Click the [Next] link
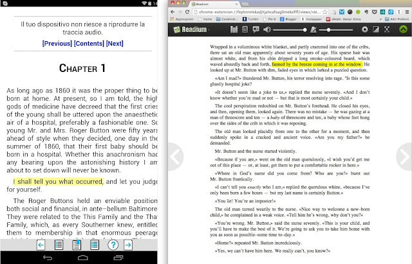 point(115,44)
